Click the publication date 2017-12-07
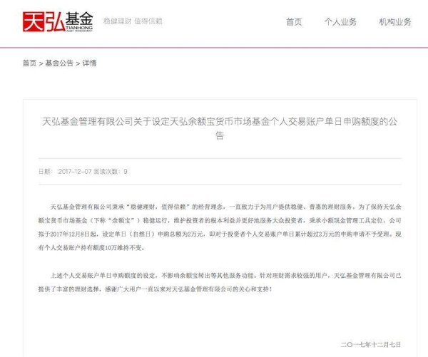 click(74, 172)
